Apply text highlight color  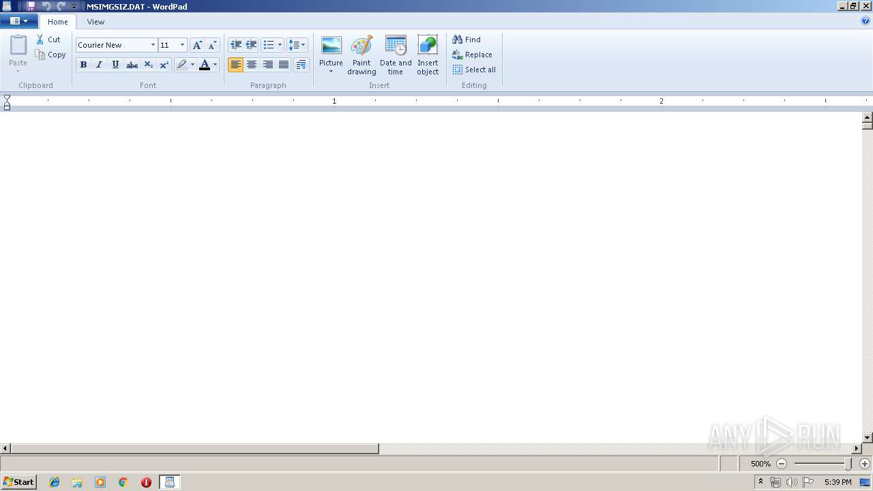(x=181, y=65)
